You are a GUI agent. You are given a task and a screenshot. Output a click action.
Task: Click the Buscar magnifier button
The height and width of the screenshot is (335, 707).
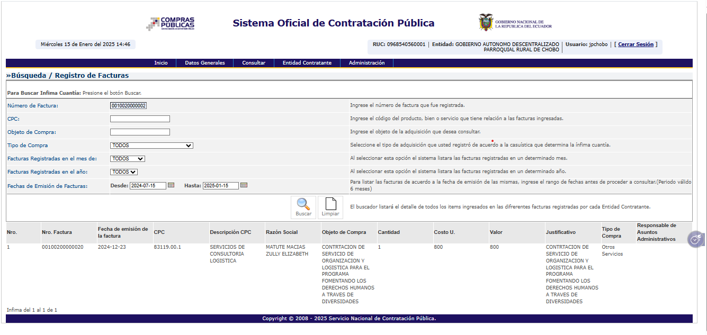[303, 207]
